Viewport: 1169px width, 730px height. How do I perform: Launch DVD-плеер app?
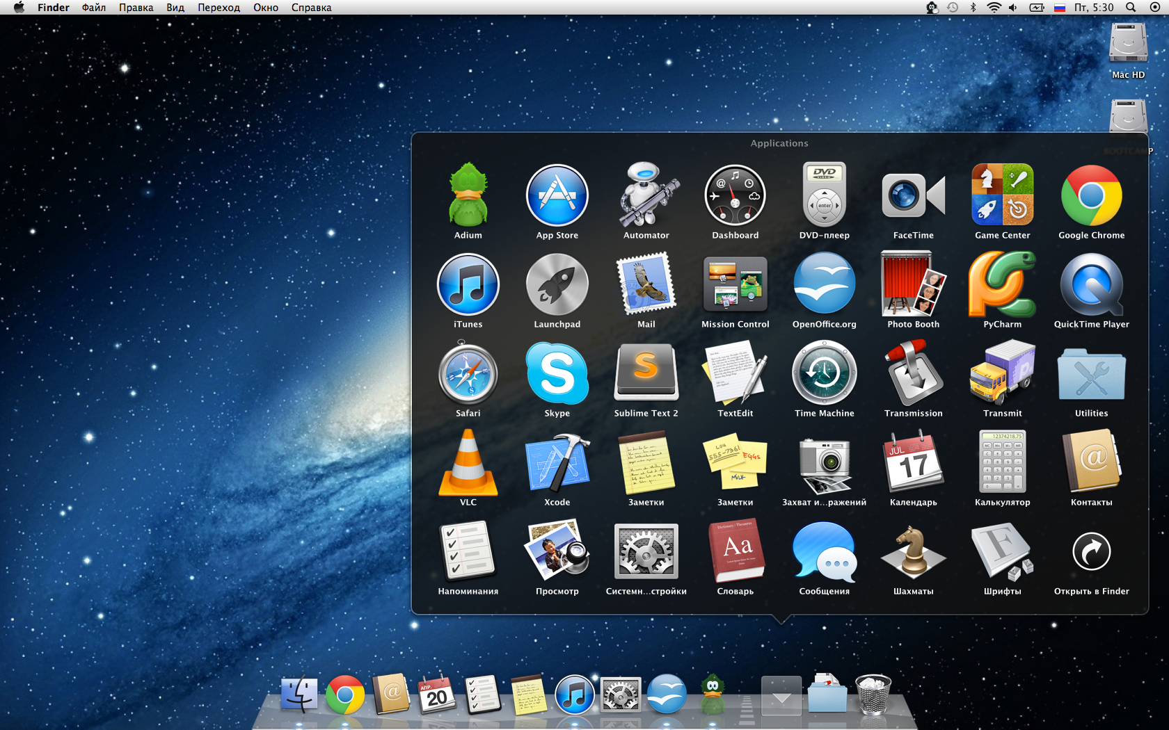click(825, 195)
